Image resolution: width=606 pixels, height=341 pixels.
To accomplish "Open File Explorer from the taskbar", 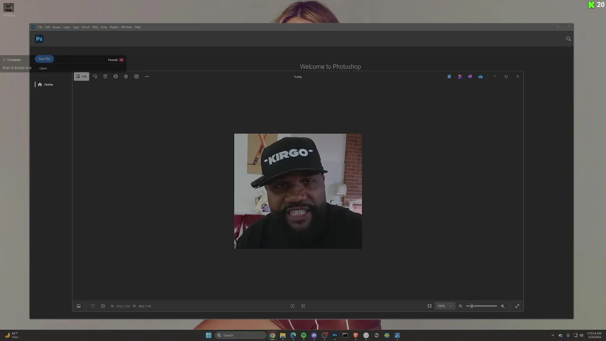I will (x=283, y=335).
